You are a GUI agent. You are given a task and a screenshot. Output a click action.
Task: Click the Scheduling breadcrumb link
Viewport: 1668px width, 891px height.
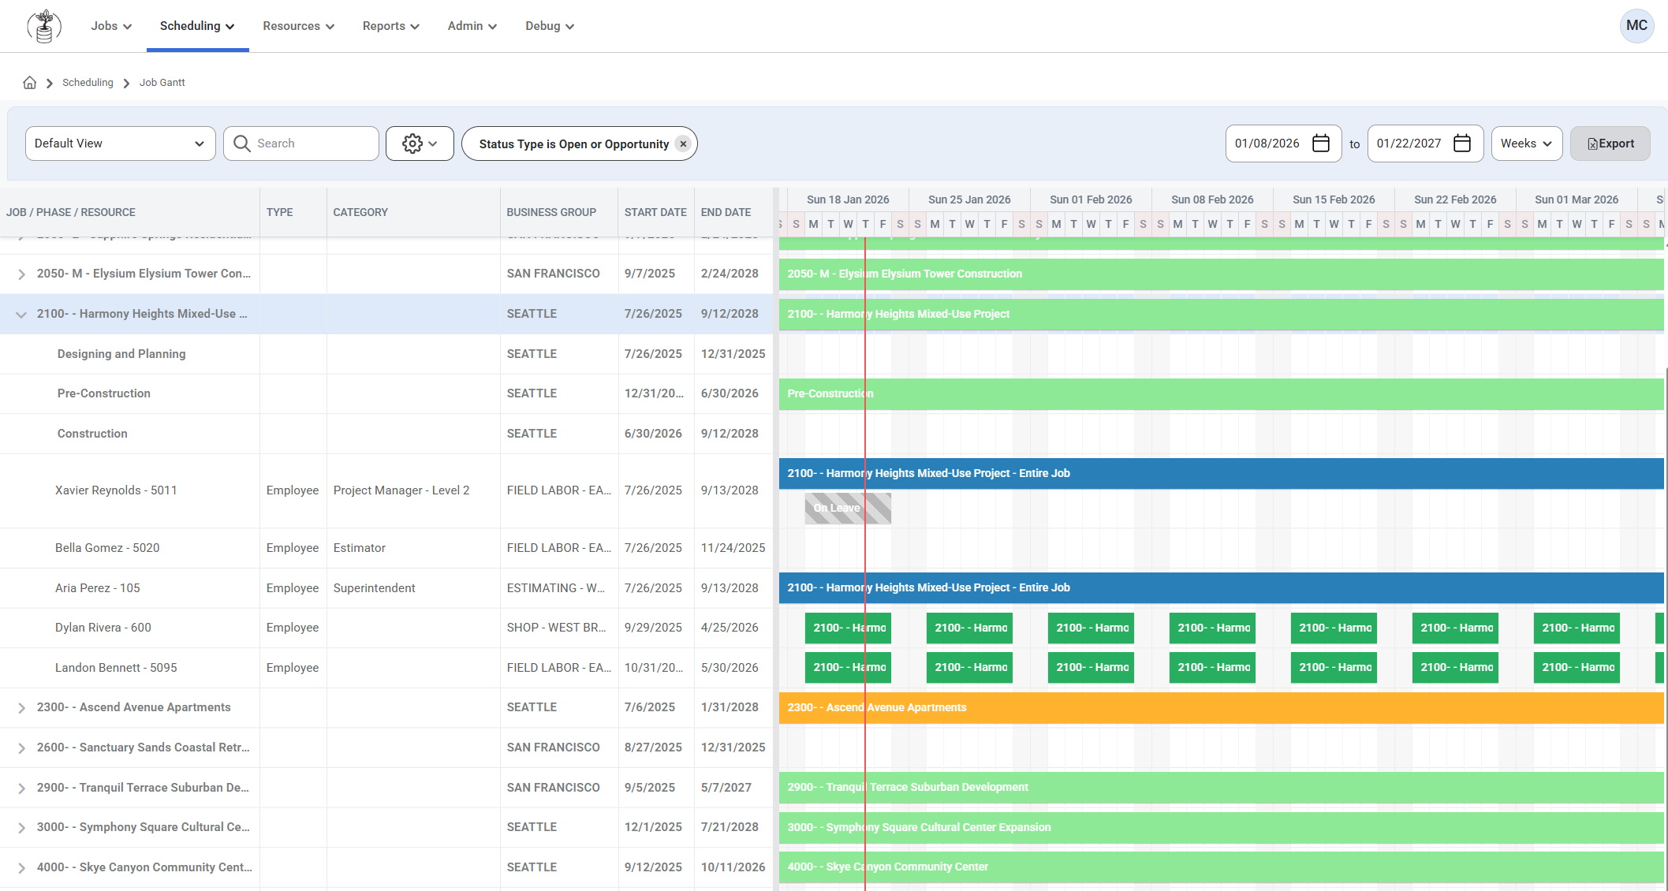pos(88,83)
